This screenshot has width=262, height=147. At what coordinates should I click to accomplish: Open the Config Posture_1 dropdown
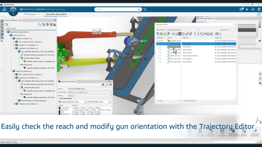click(90, 96)
